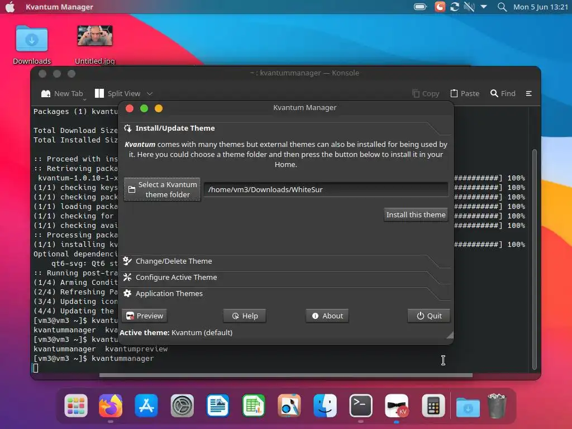Open the calculator in the dock

[x=433, y=406]
